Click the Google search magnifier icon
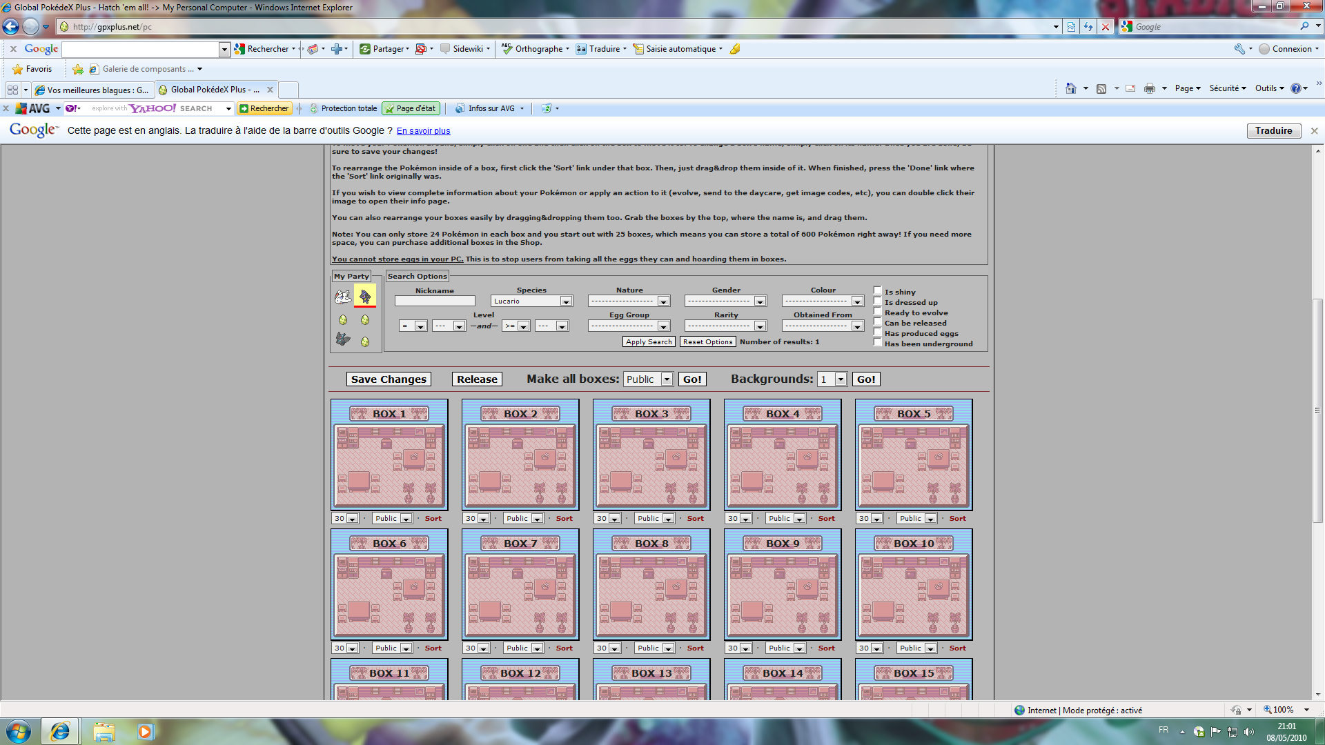 click(1304, 26)
